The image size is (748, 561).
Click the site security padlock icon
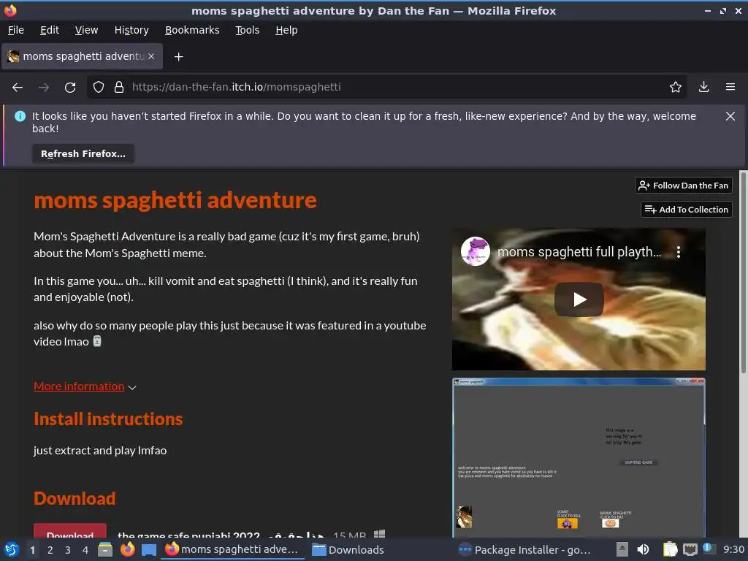119,88
